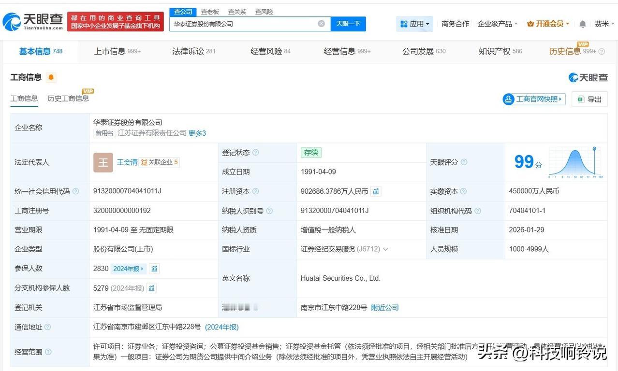The height and width of the screenshot is (371, 618).
Task: Click help icon next to 天眼评分
Action: point(464,162)
